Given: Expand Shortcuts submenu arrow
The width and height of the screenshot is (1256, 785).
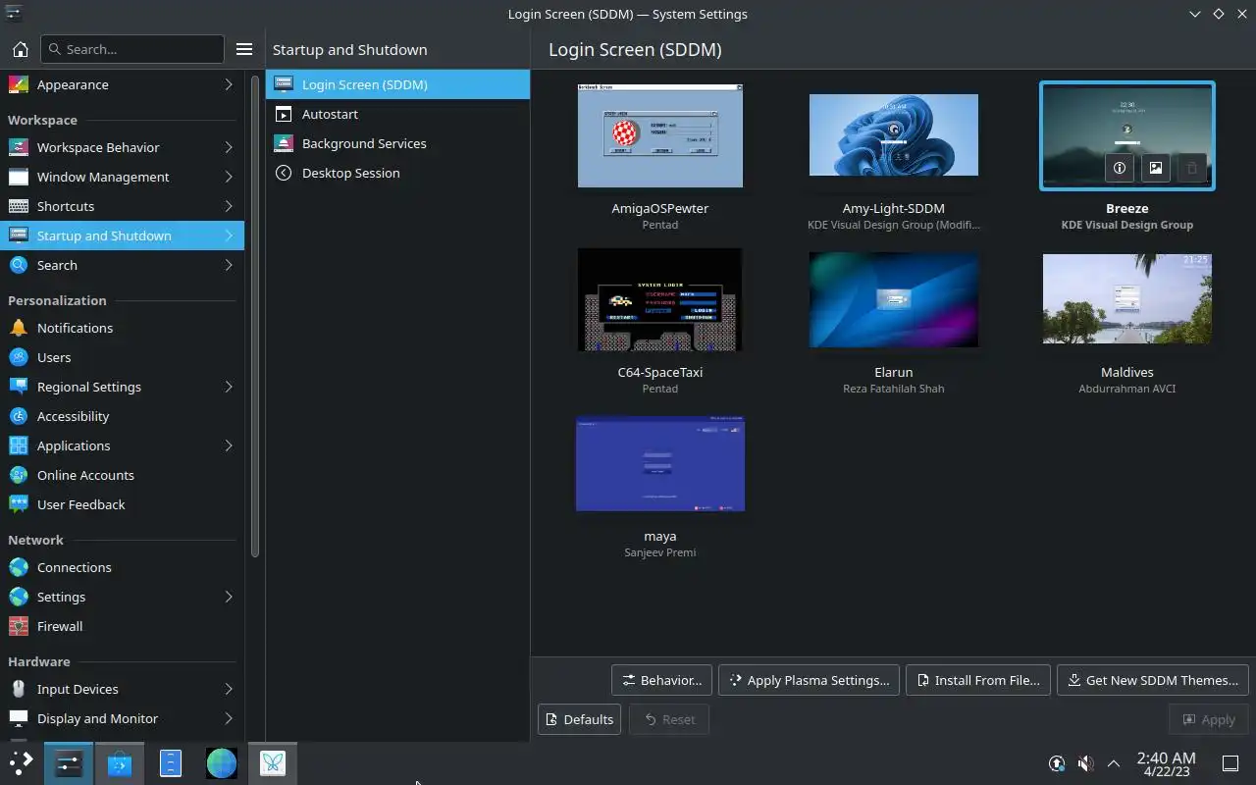Looking at the screenshot, I should (x=229, y=206).
